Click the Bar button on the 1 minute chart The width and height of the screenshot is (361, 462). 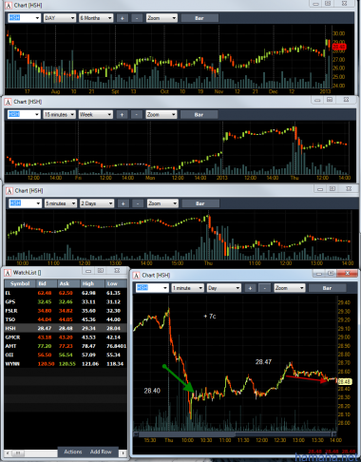(327, 288)
